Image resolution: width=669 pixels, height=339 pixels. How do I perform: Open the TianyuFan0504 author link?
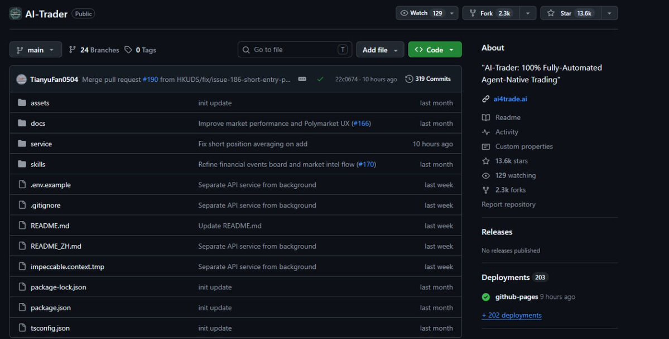click(x=54, y=80)
